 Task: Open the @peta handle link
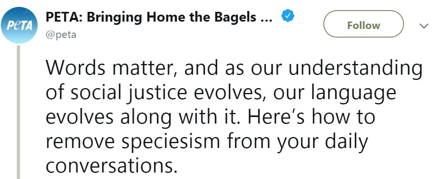coord(61,35)
